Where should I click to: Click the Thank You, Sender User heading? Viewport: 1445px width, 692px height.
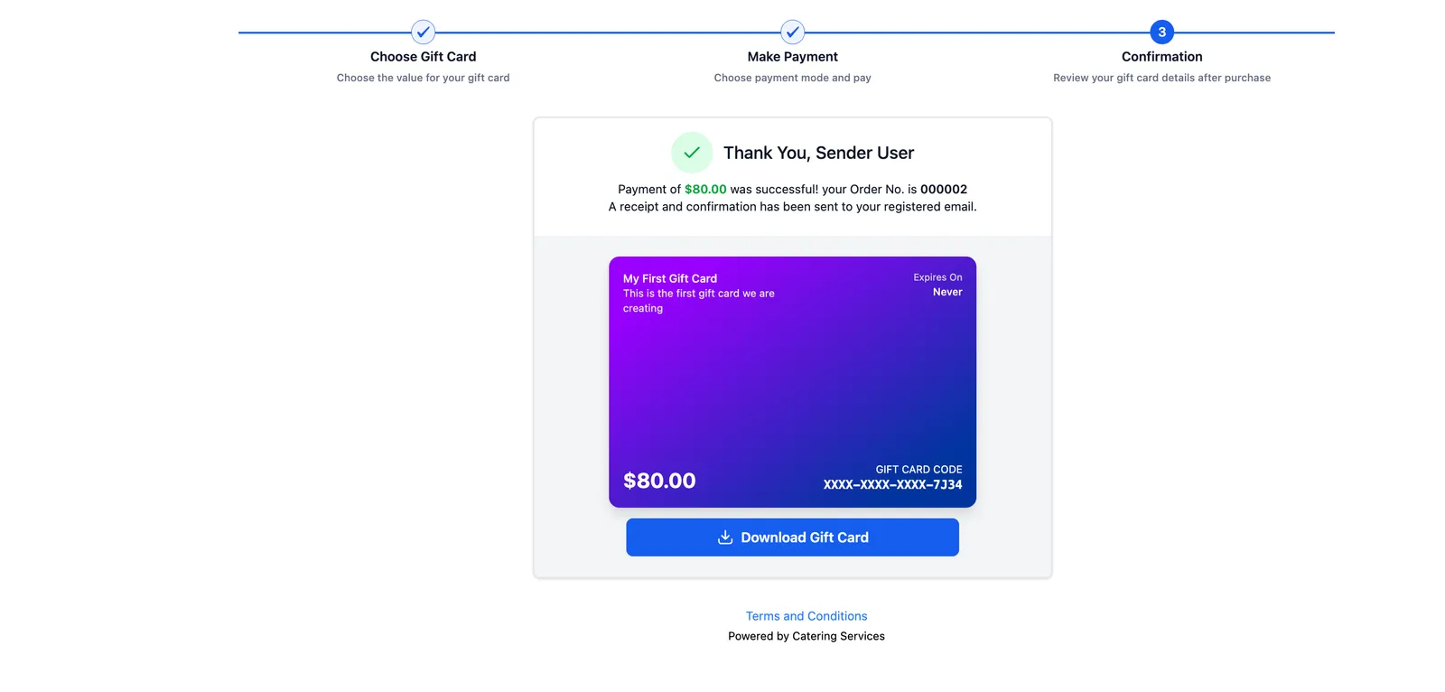tap(818, 154)
